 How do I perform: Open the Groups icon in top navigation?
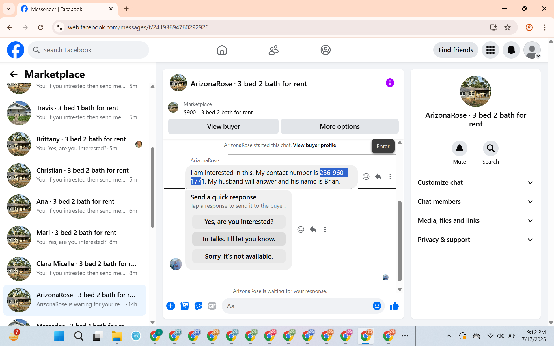(x=325, y=50)
